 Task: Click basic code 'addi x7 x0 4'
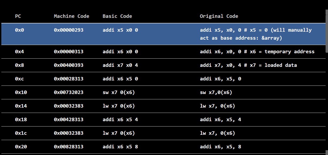pos(120,65)
